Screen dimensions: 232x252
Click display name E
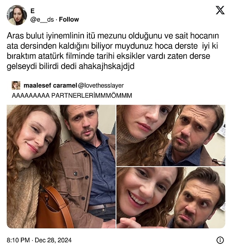point(32,11)
